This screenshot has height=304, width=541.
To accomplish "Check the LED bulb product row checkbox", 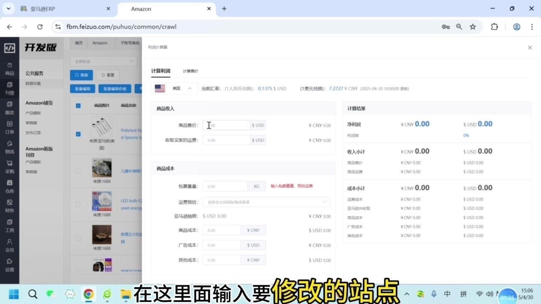I will [78, 204].
